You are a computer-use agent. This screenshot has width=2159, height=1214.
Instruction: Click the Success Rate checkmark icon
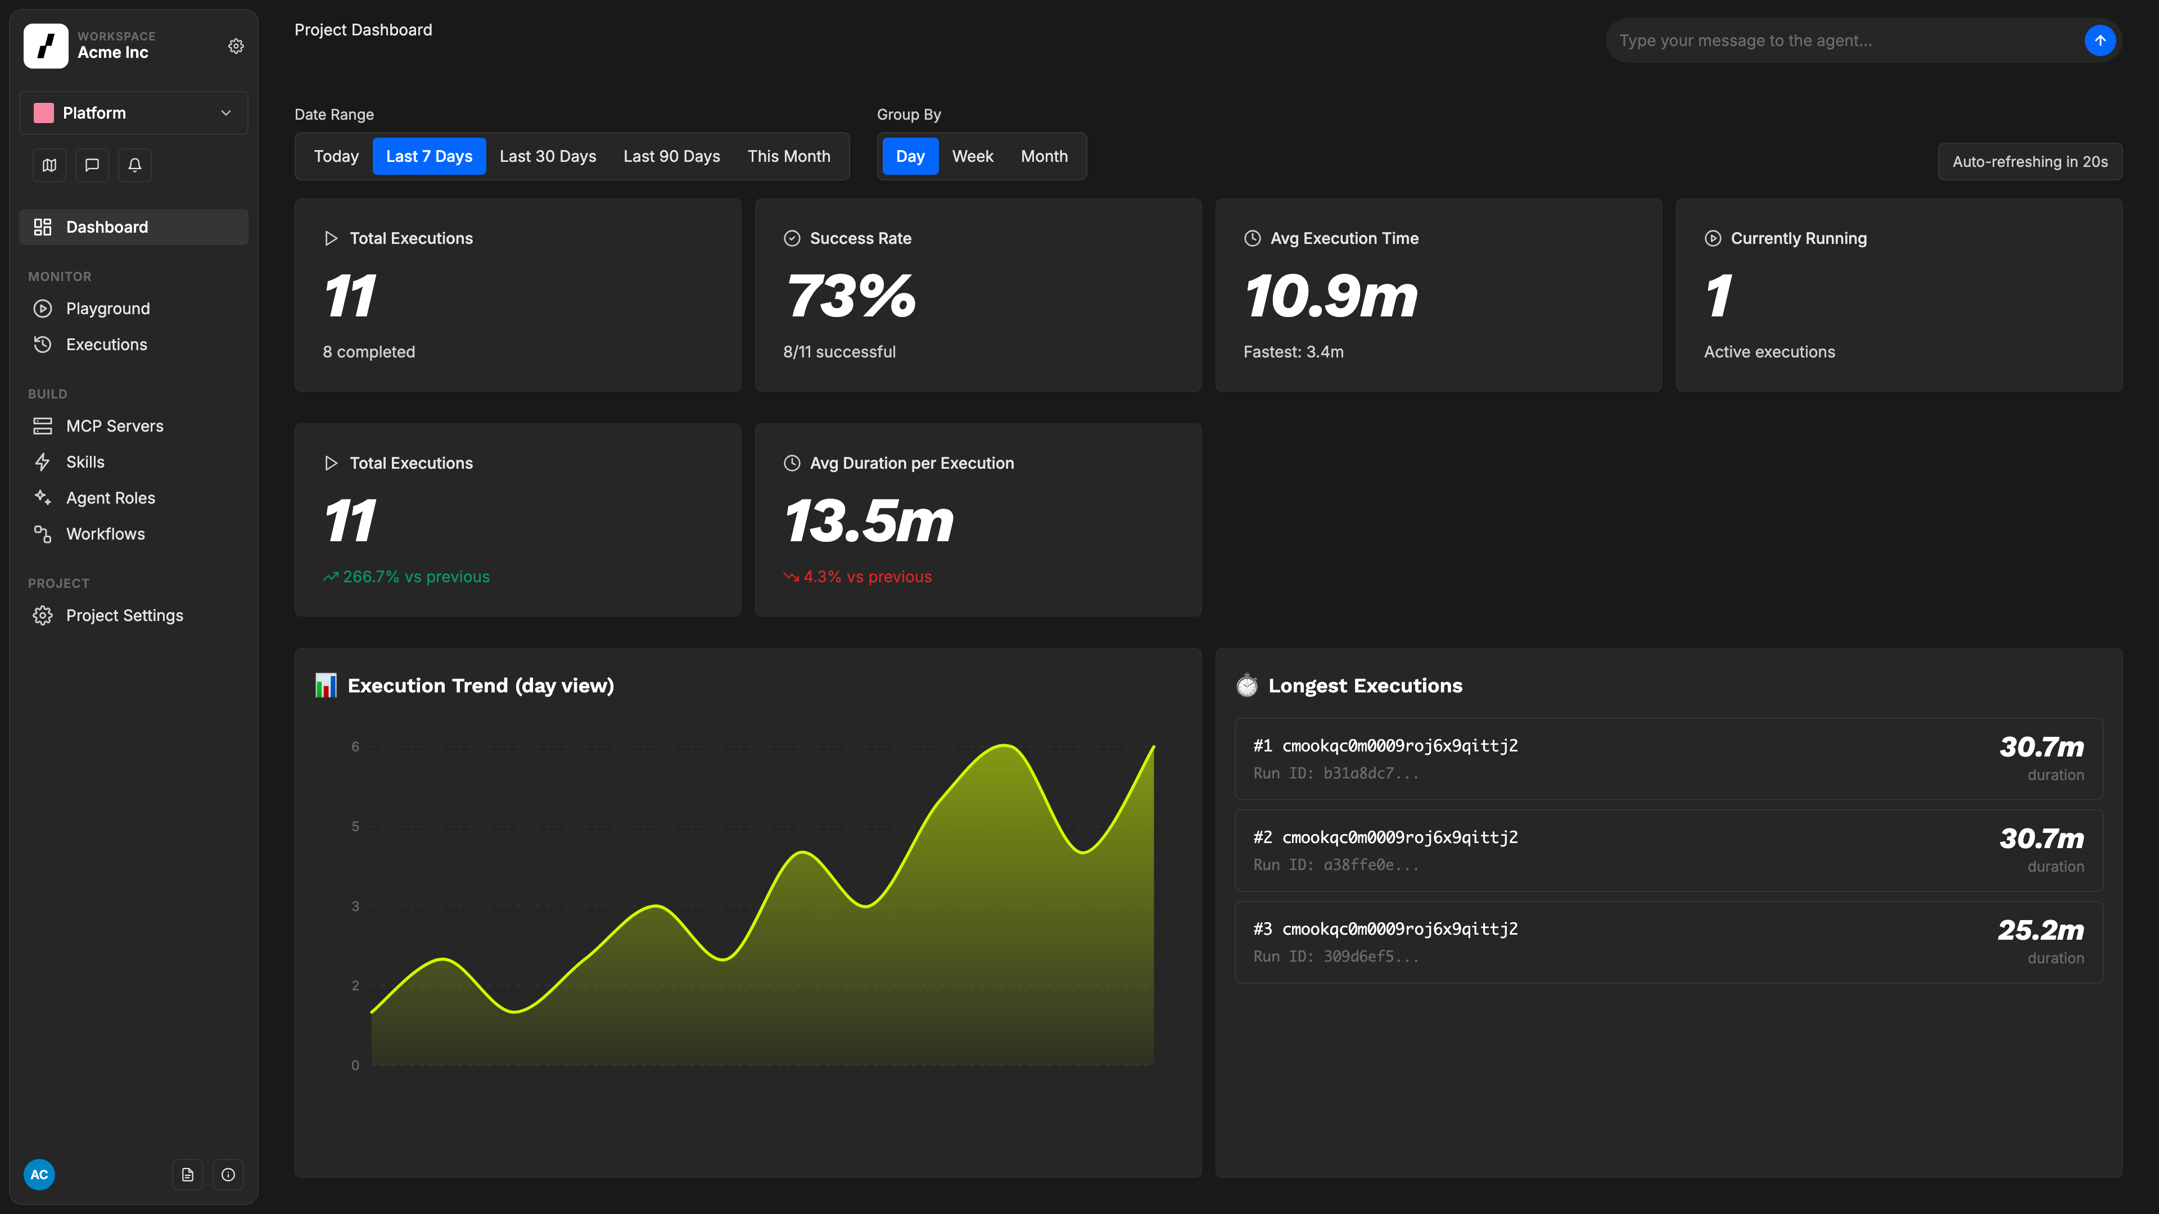pos(792,238)
